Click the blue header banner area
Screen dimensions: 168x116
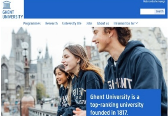tap(82, 9)
